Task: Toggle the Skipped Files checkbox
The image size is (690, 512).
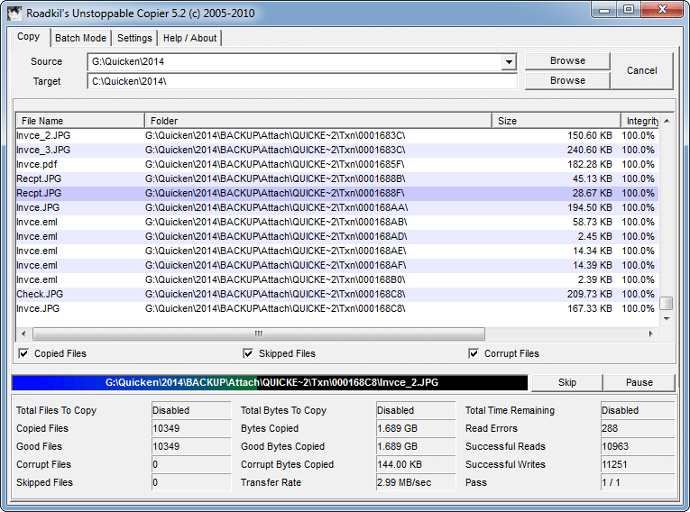Action: (x=248, y=353)
